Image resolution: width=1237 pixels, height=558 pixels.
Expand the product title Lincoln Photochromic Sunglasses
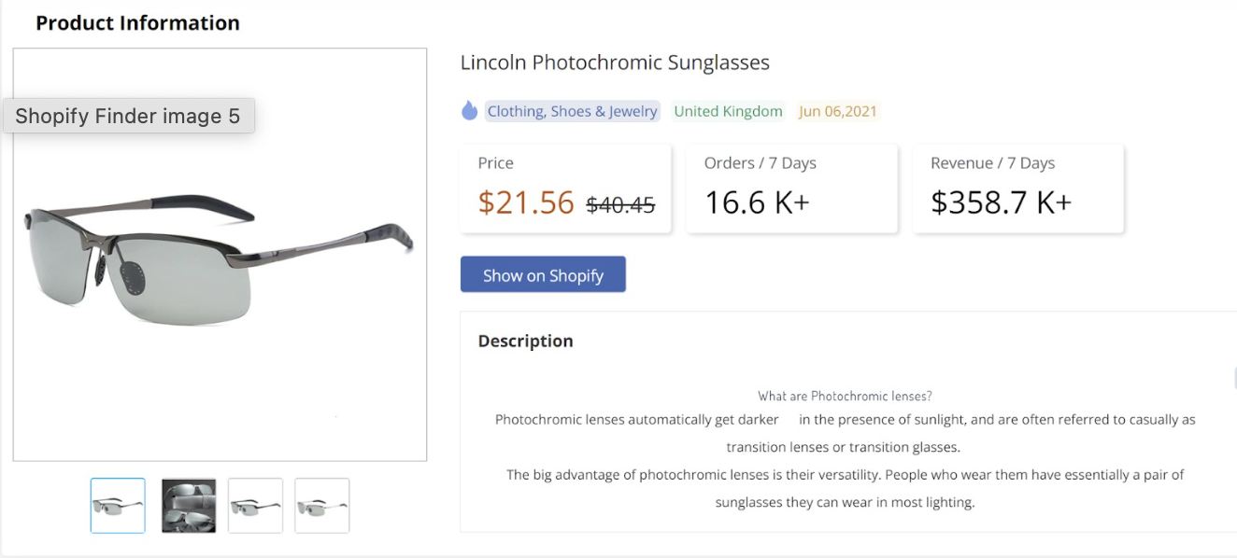point(614,63)
